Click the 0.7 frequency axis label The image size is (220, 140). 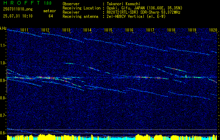click(3, 115)
